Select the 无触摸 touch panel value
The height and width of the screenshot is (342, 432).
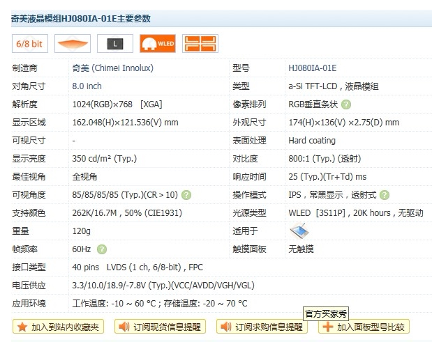pyautogui.click(x=301, y=249)
